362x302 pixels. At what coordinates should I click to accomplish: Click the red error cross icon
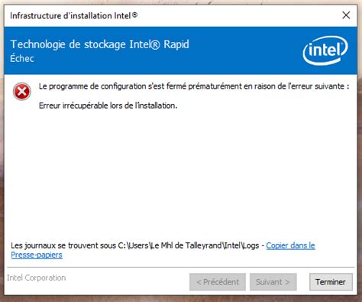click(x=22, y=92)
